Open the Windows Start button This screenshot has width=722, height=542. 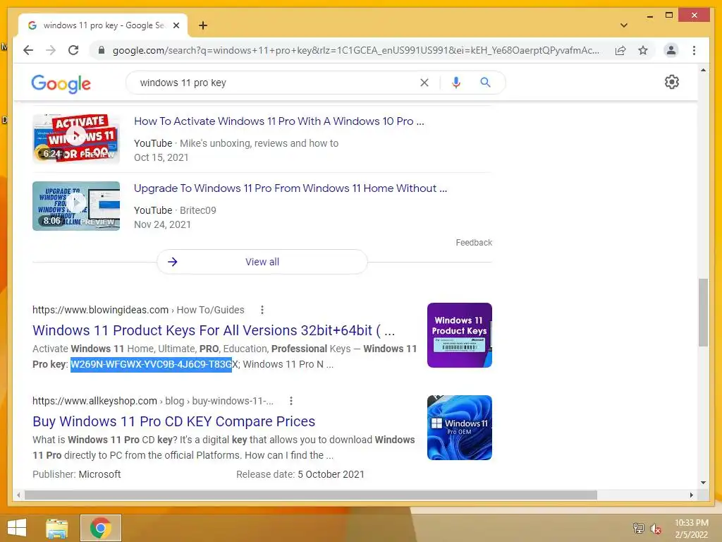click(x=17, y=528)
